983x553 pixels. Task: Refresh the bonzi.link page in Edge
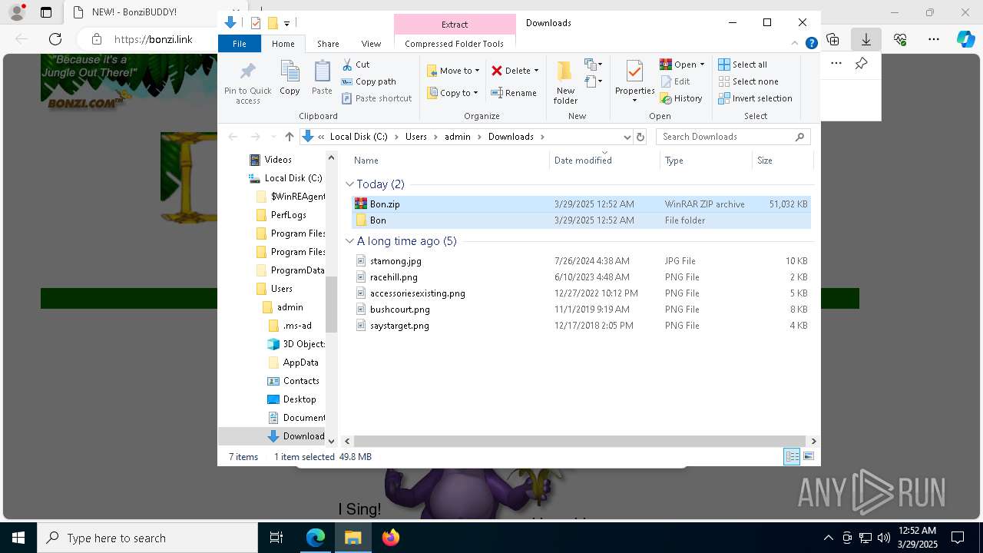(x=55, y=39)
